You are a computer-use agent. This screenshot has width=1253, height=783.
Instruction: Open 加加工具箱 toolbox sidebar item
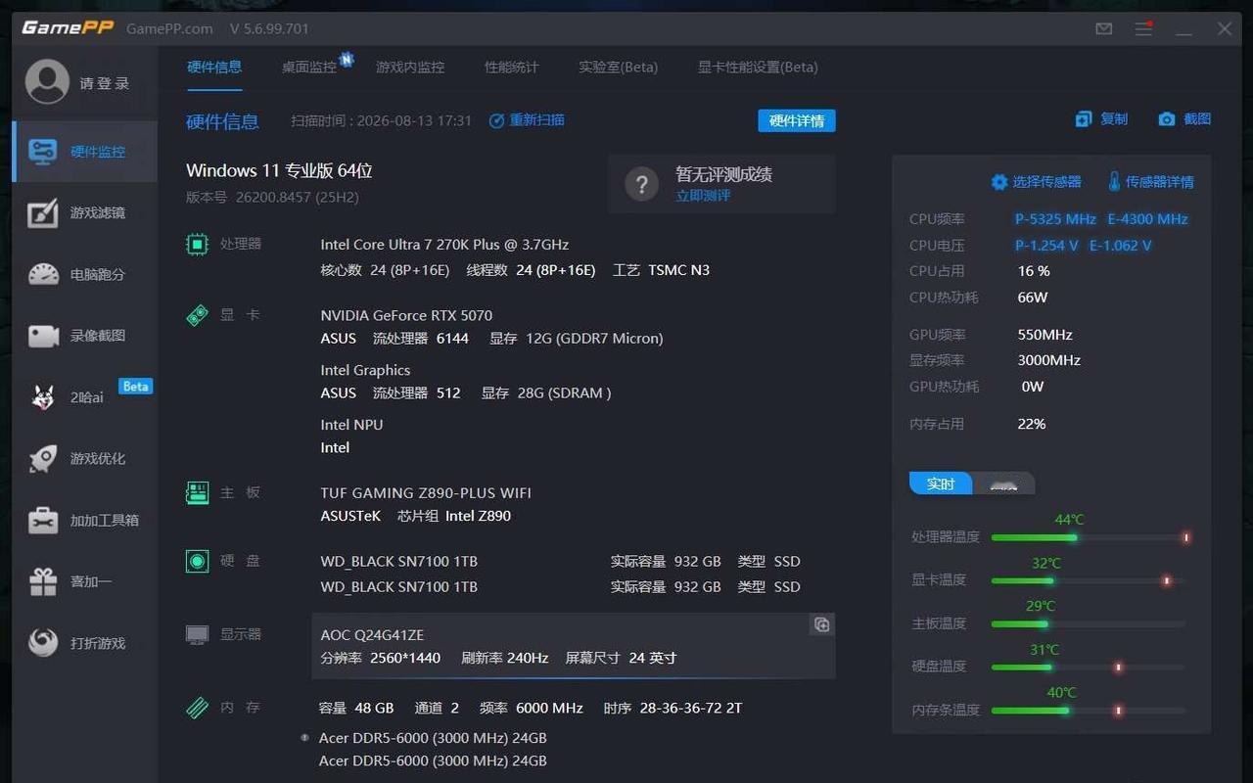84,521
